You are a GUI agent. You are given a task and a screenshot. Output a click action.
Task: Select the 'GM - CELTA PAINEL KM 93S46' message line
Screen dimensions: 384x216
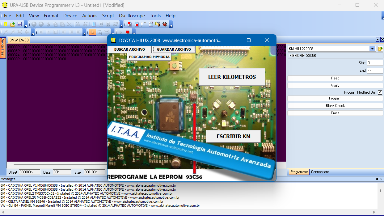pyautogui.click(x=82, y=201)
